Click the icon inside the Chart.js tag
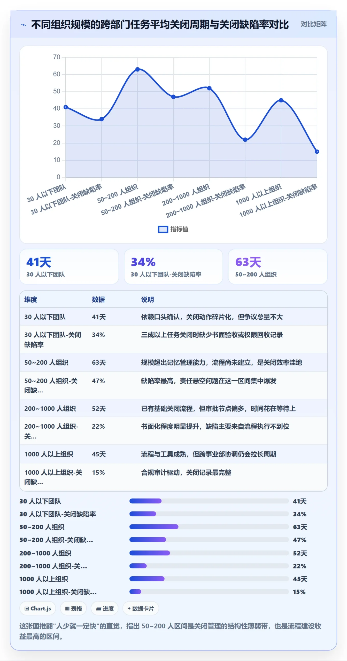Image resolution: width=347 pixels, height=661 pixels. (27, 609)
